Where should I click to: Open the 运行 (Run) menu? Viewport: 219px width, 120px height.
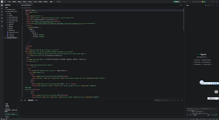[35, 2]
